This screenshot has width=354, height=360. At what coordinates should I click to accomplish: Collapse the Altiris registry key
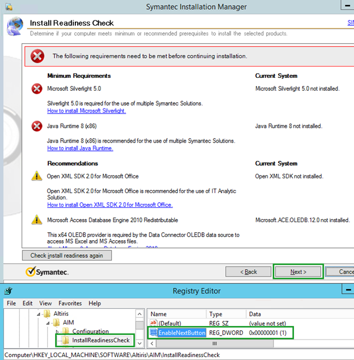click(39, 314)
